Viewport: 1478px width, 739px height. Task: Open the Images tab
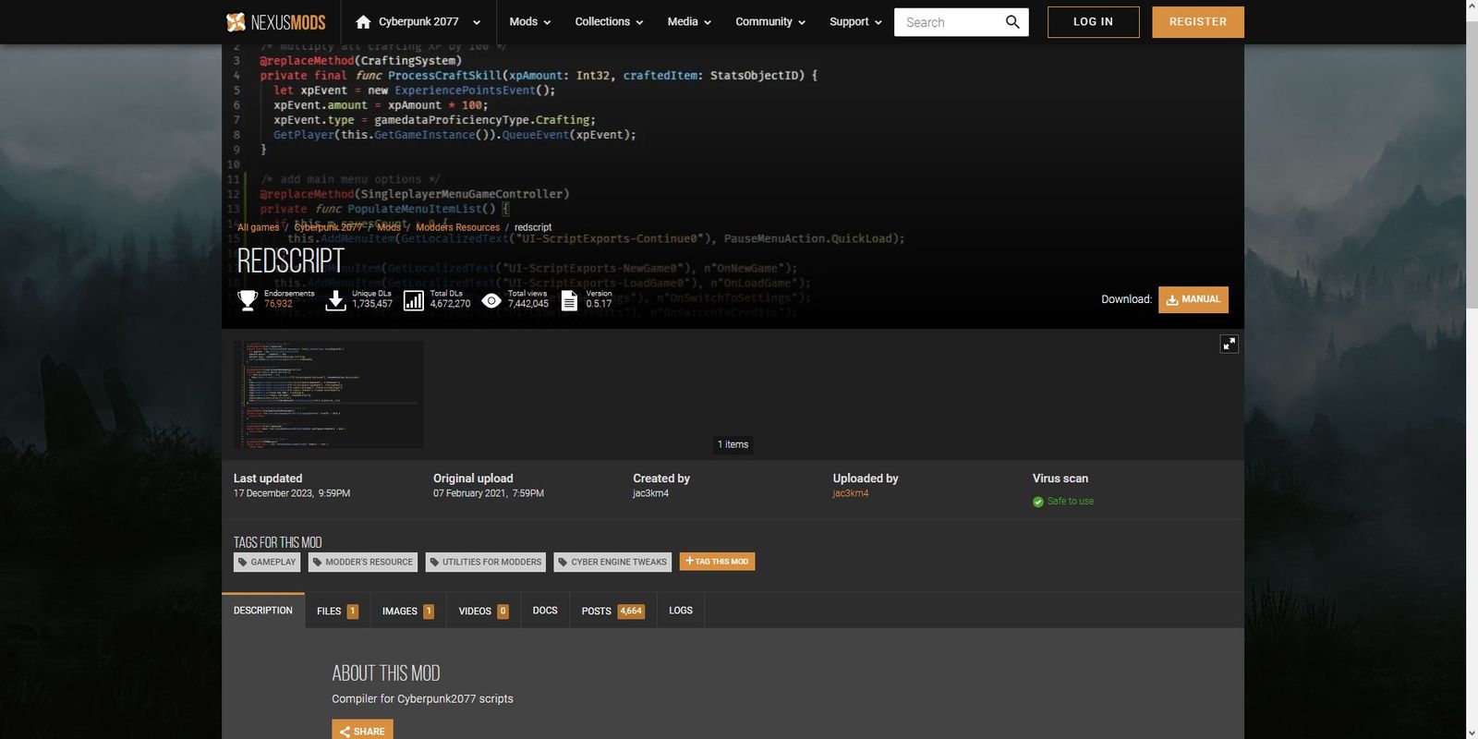click(408, 611)
